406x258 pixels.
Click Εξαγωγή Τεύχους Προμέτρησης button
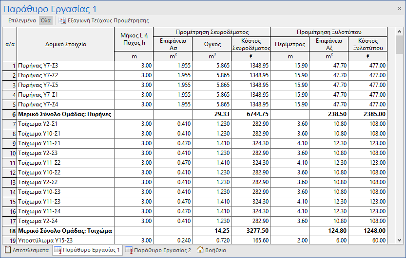[108, 21]
